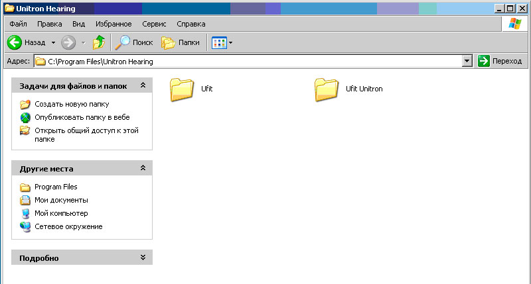Click the address path text field

248,62
